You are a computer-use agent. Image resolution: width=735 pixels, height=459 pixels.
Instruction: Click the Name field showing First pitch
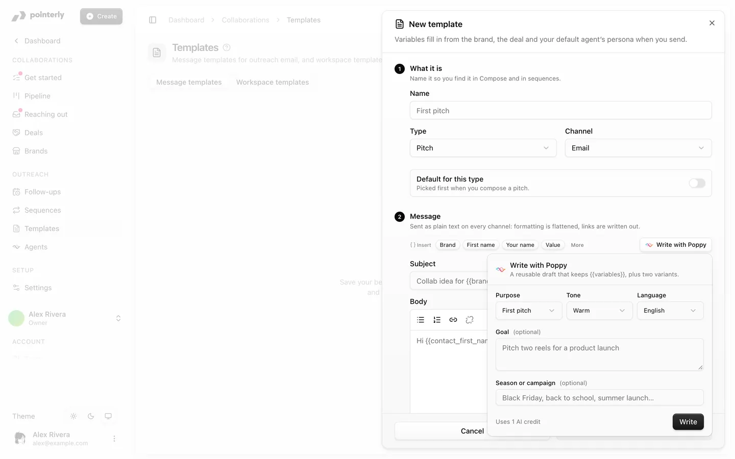pyautogui.click(x=560, y=110)
